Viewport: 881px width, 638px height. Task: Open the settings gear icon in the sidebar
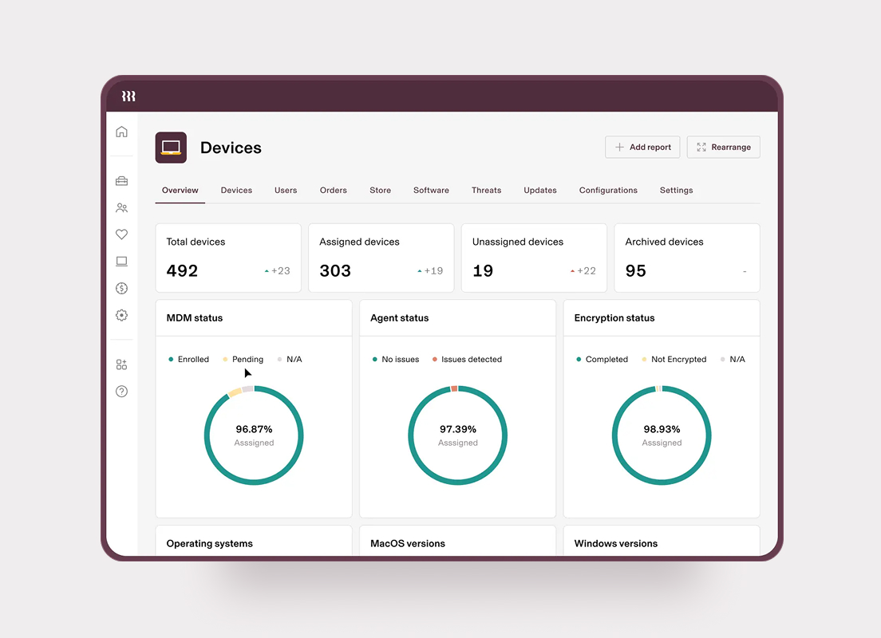(x=121, y=315)
